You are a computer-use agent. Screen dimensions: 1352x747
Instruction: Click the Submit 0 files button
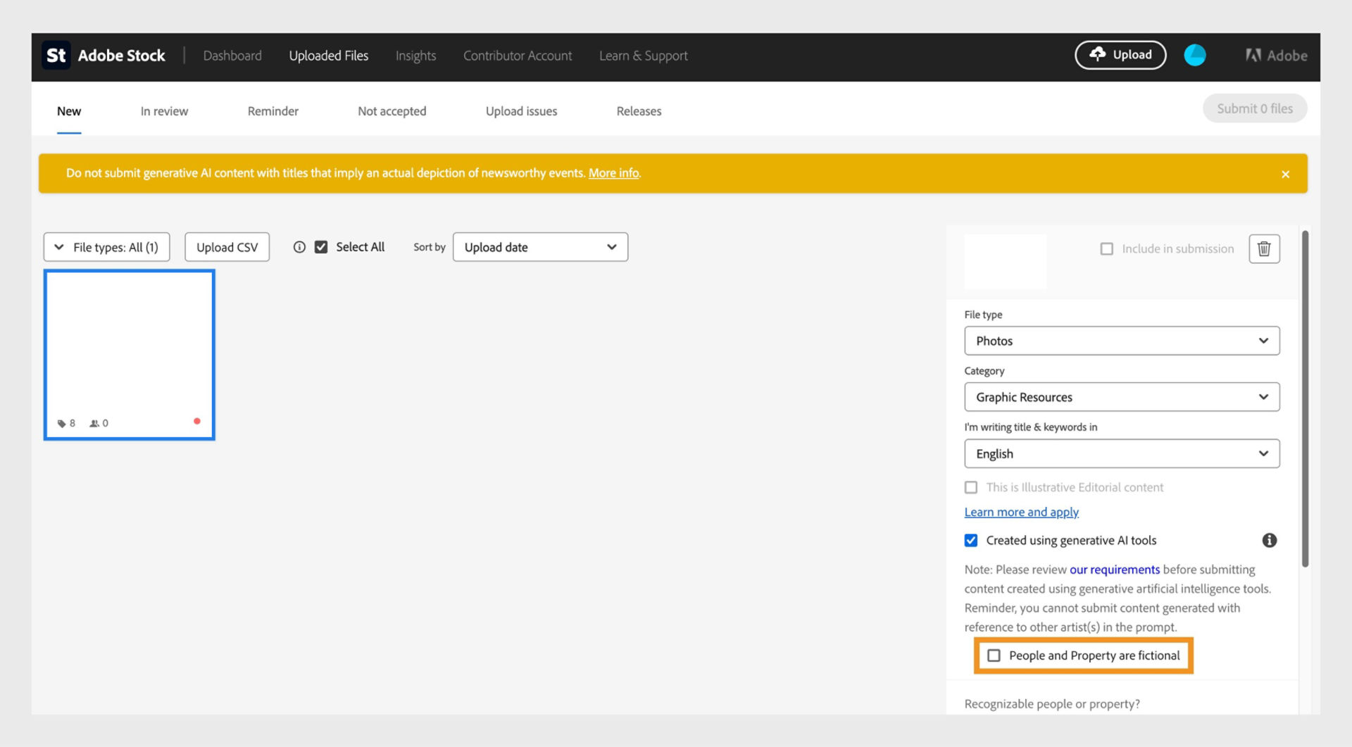click(x=1255, y=108)
